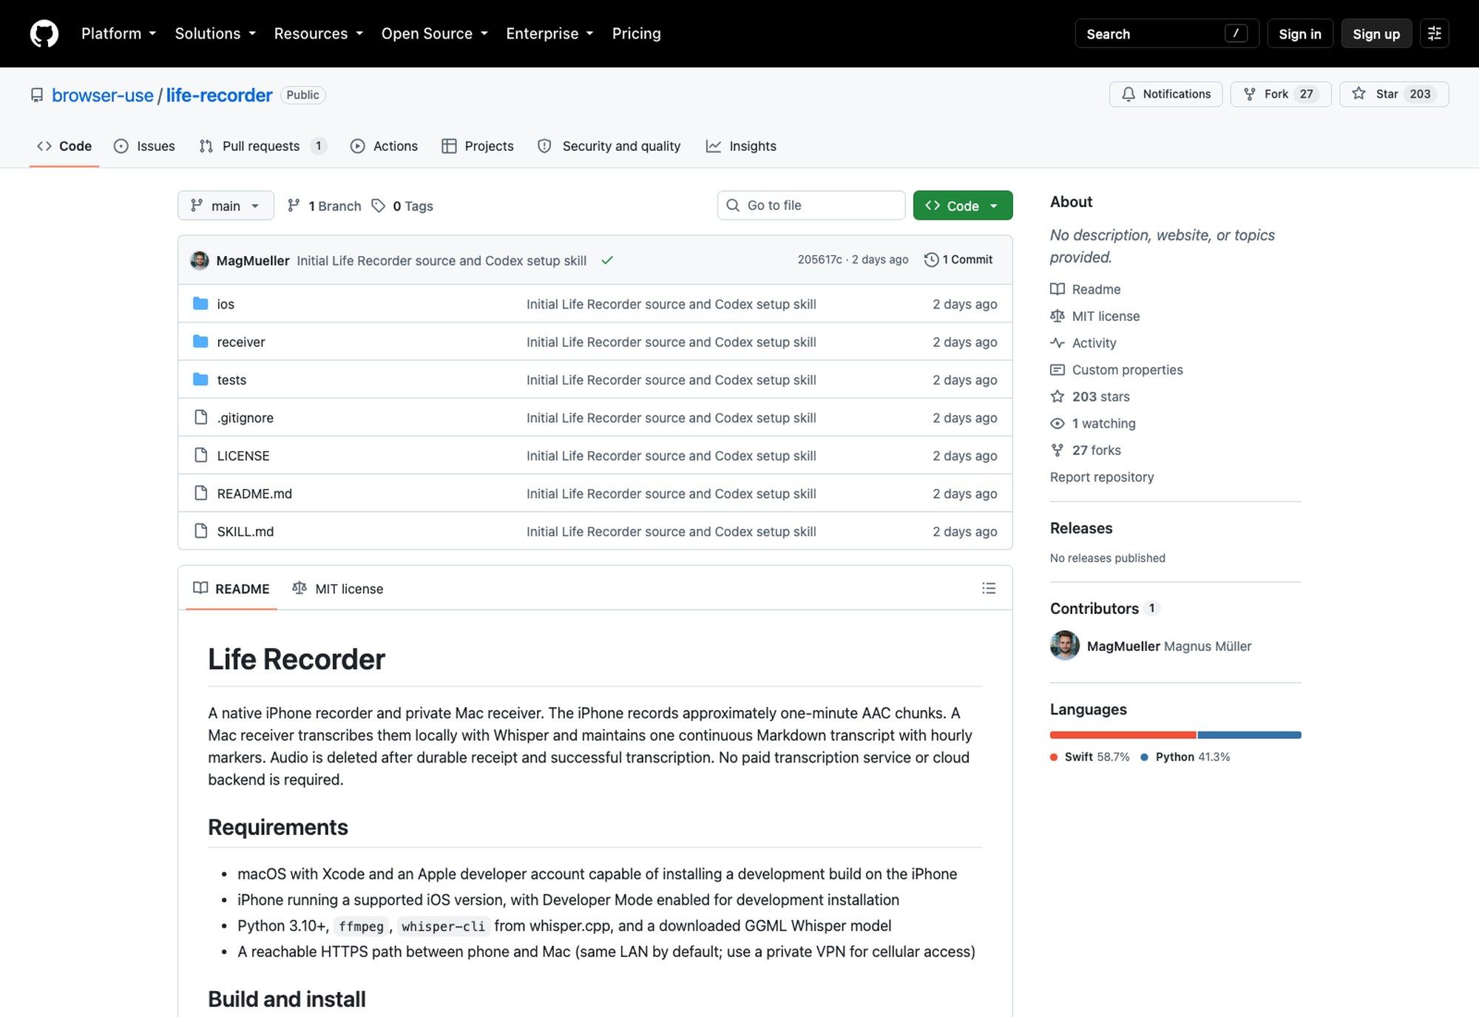Click the Notifications bell button
This screenshot has width=1479, height=1017.
tap(1165, 94)
